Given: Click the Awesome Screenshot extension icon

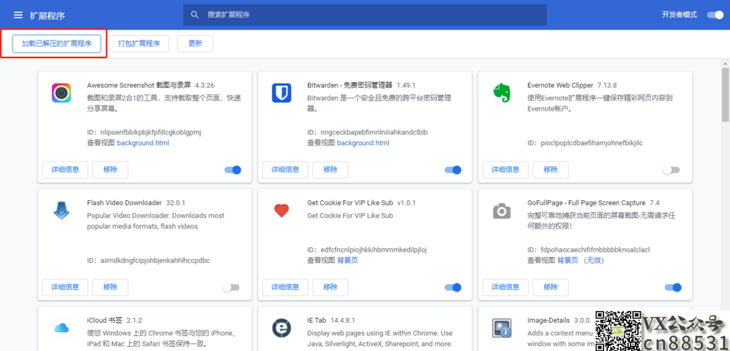Looking at the screenshot, I should pos(62,93).
